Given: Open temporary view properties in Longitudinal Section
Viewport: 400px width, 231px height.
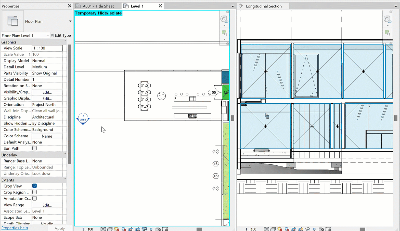Looking at the screenshot, I should coord(321,229).
